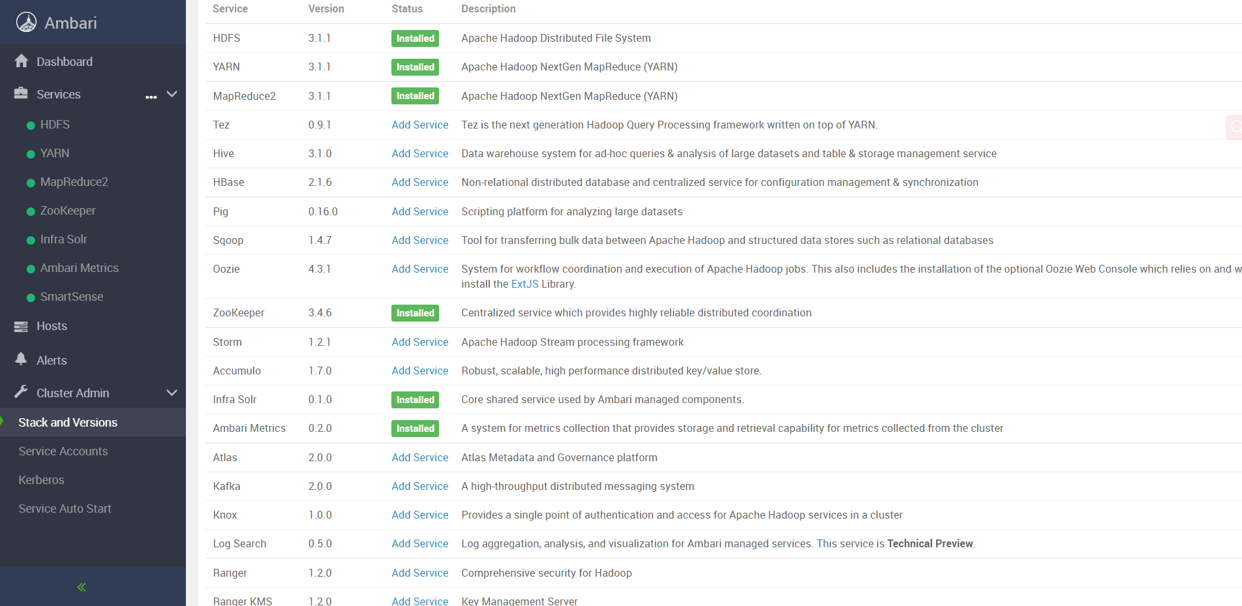
Task: Add the Kafka service
Action: pos(420,486)
